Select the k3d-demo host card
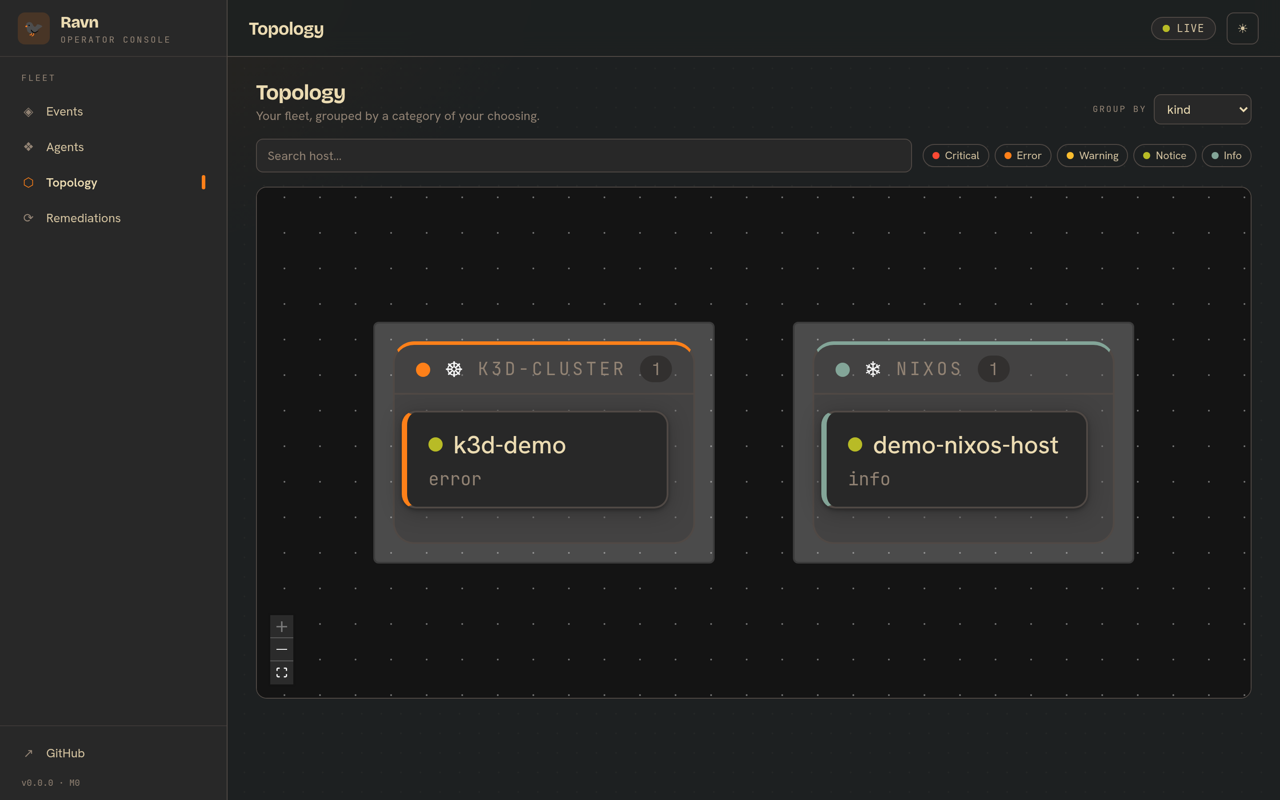 pos(535,460)
